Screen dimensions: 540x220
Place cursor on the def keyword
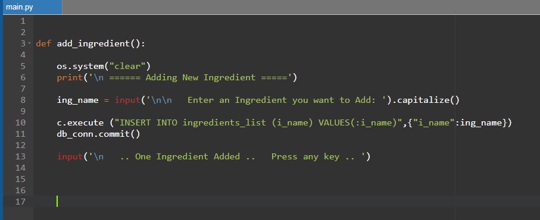tap(43, 43)
